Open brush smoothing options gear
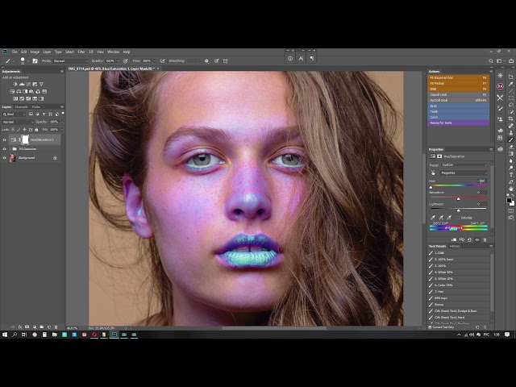Screen dimensions: 516x387 [206, 60]
